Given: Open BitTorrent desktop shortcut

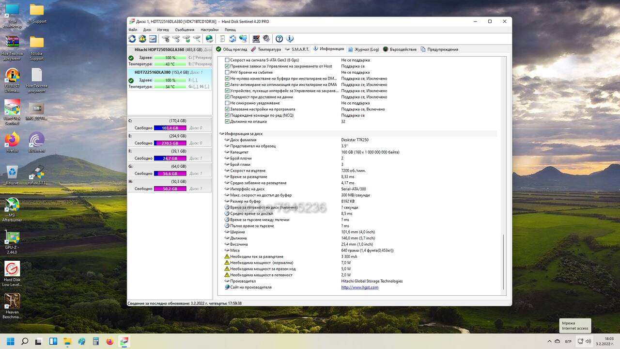Looking at the screenshot, I should (36, 142).
